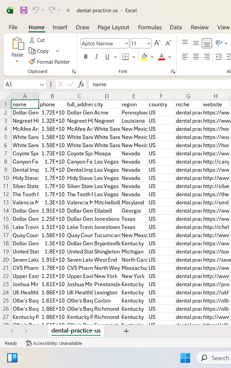Open the font name combo box
This screenshot has height=368, width=231.
point(105,43)
